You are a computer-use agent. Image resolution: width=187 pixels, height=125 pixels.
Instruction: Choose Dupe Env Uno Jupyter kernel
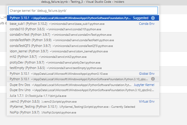(83, 90)
